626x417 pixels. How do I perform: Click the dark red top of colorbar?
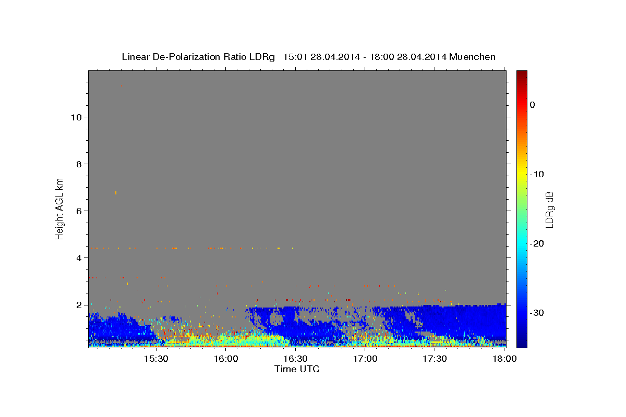[x=522, y=74]
